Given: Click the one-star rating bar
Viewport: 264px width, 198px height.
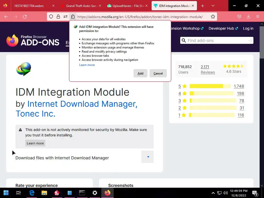Looking at the screenshot, I should [212, 115].
